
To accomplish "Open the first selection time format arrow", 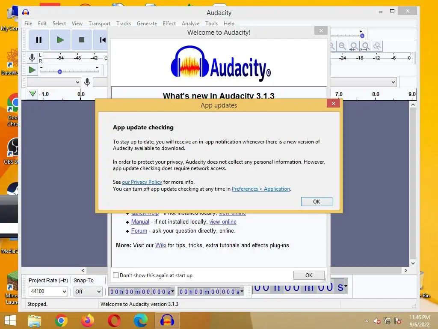I will tap(172, 291).
